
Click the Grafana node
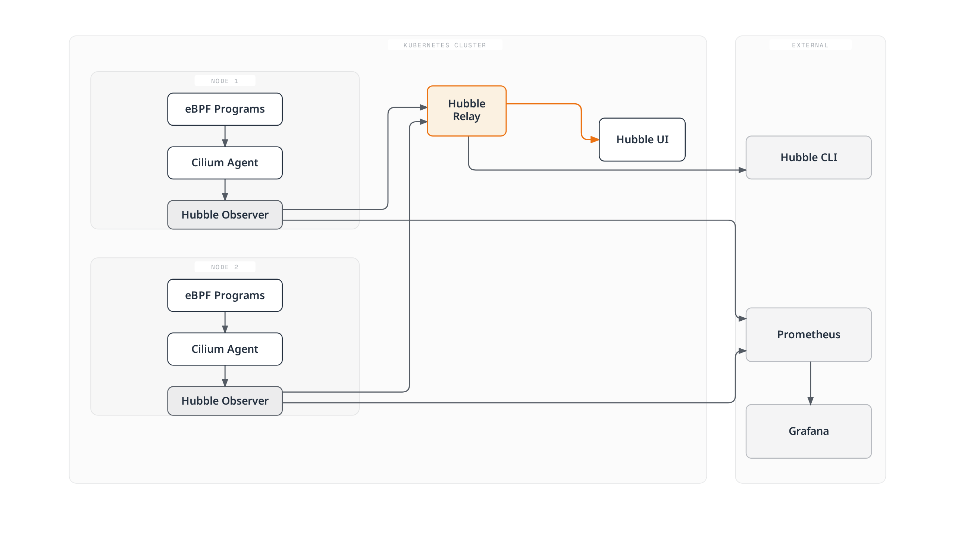coord(809,431)
